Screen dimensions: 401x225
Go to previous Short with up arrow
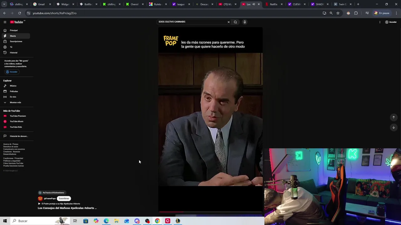point(393,117)
